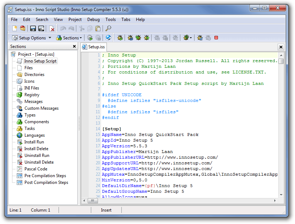
Task: Click the [Setup] line in the editor
Action: click(111, 129)
